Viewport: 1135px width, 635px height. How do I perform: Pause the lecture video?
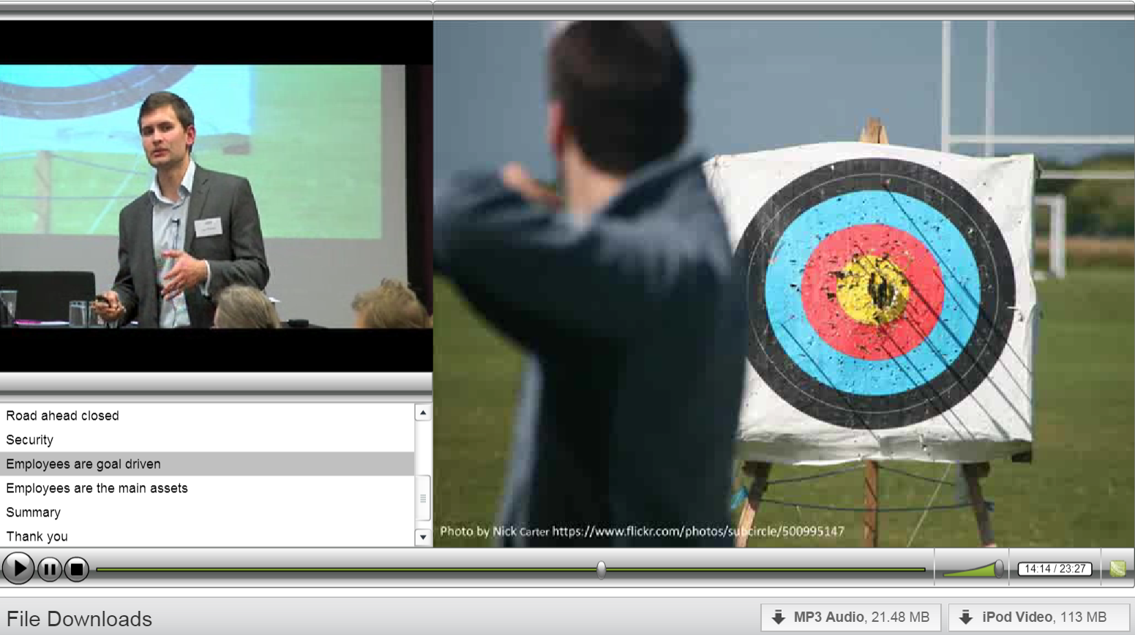click(50, 568)
